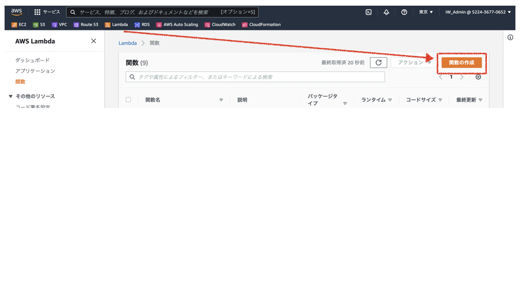Open CloudWatch from the favorites bar
The width and height of the screenshot is (520, 292).
click(x=220, y=25)
